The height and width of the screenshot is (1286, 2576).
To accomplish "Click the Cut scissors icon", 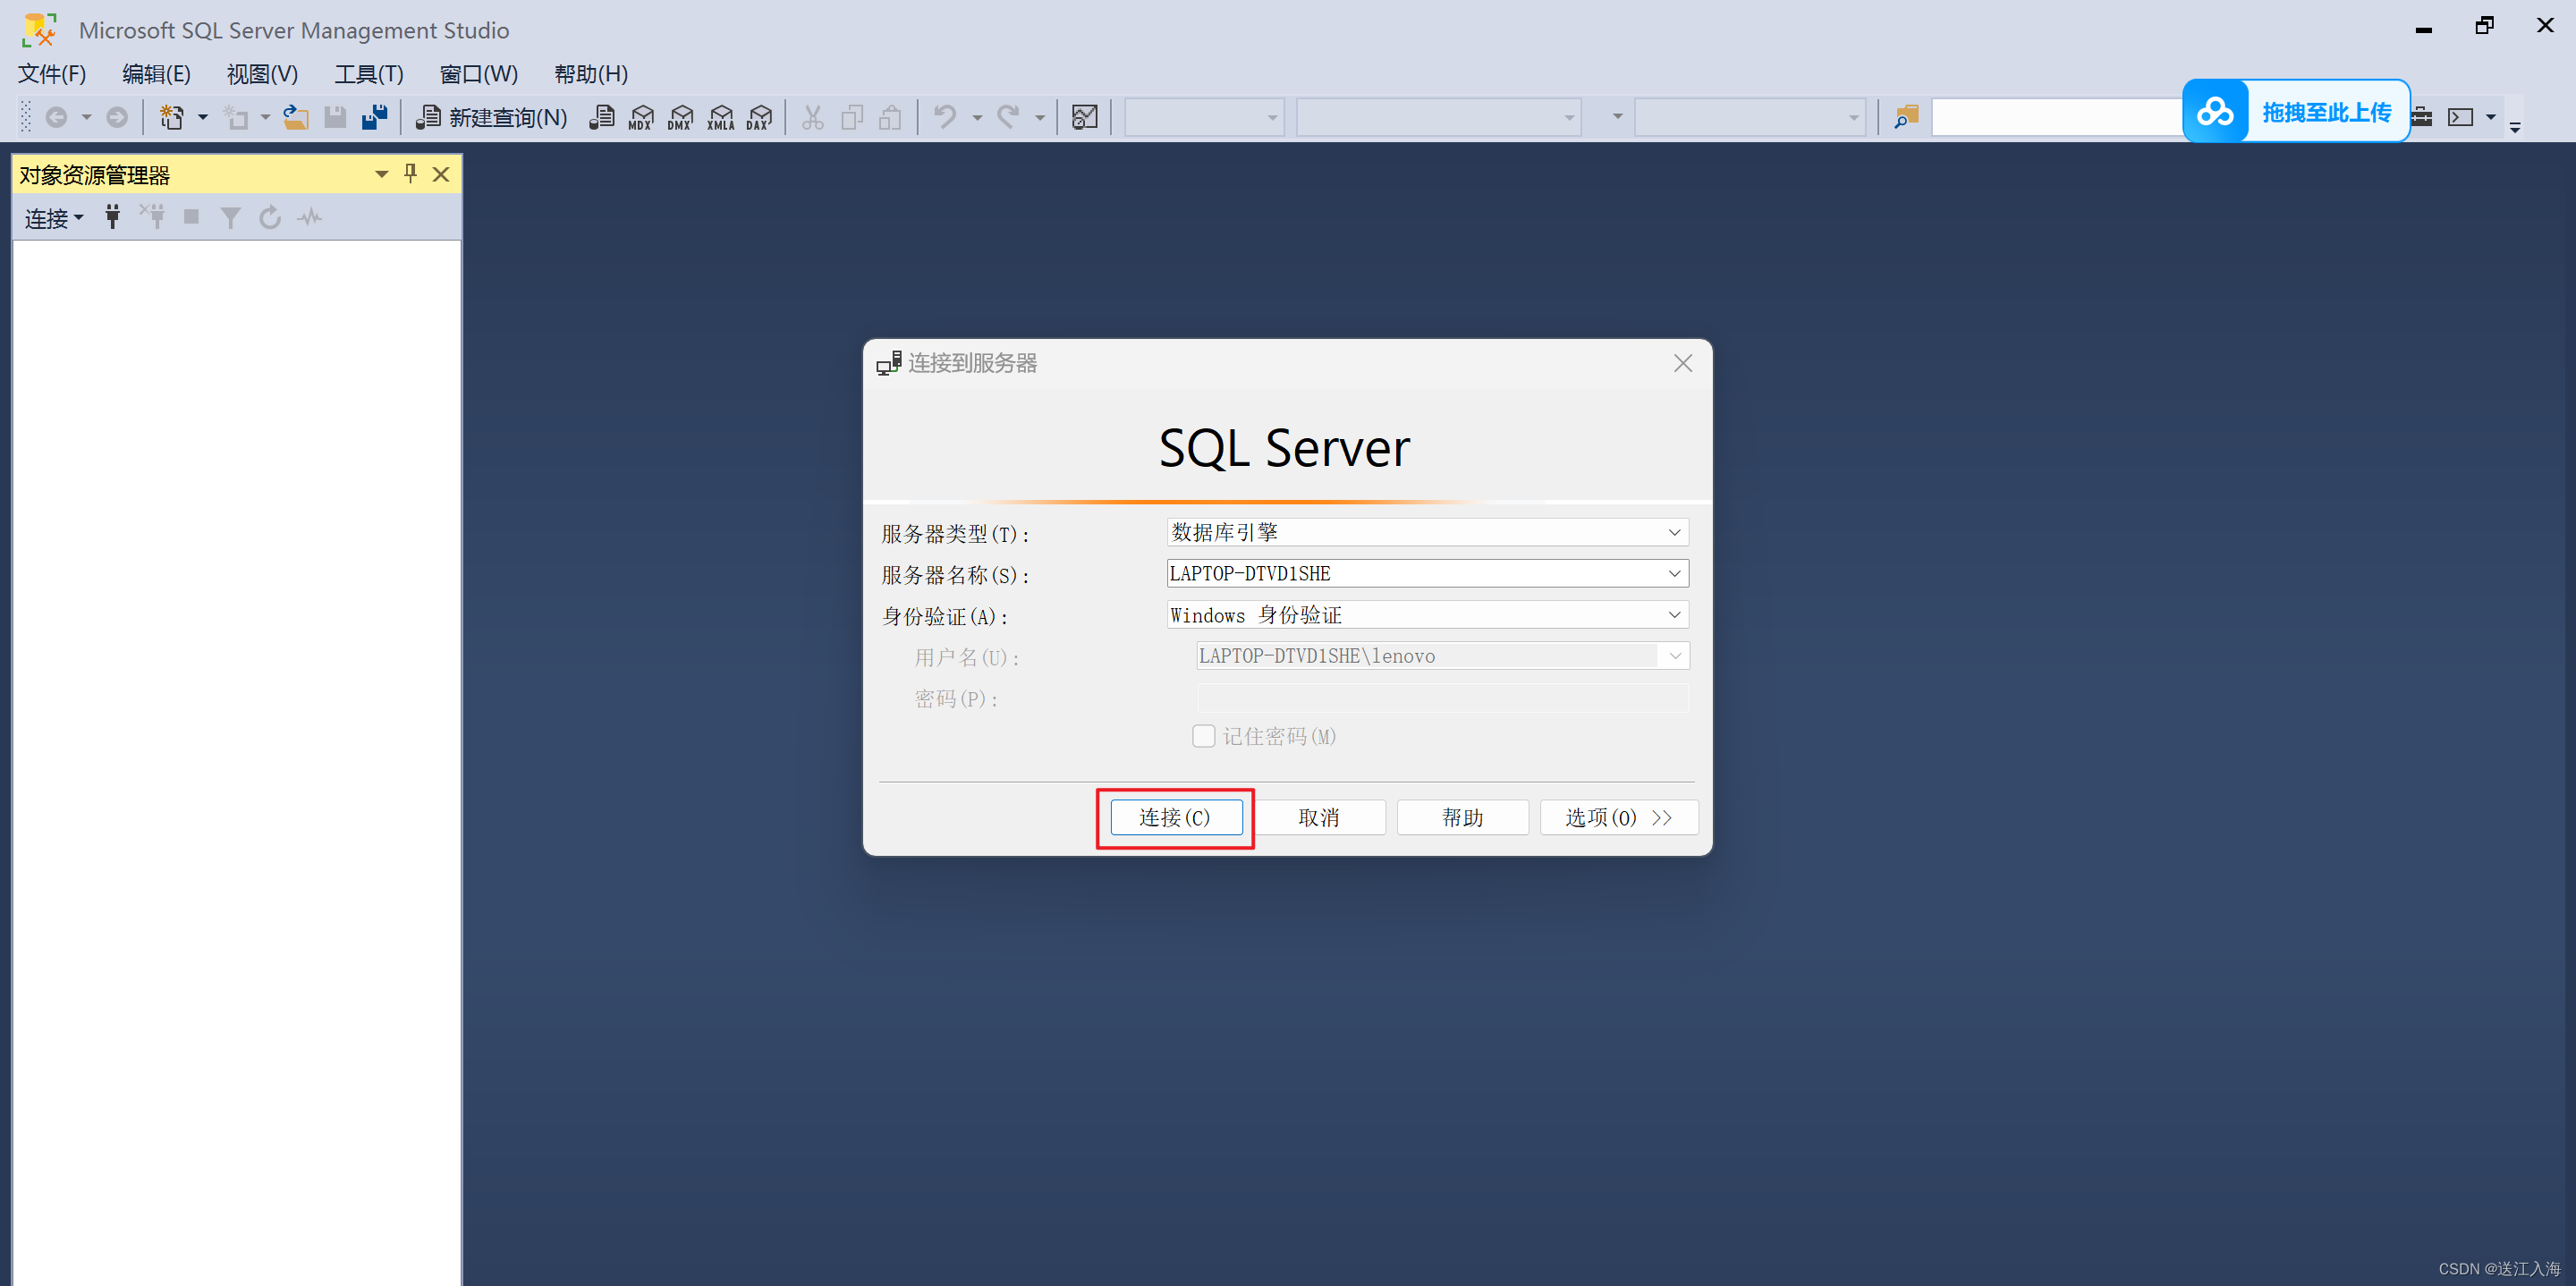I will (812, 117).
